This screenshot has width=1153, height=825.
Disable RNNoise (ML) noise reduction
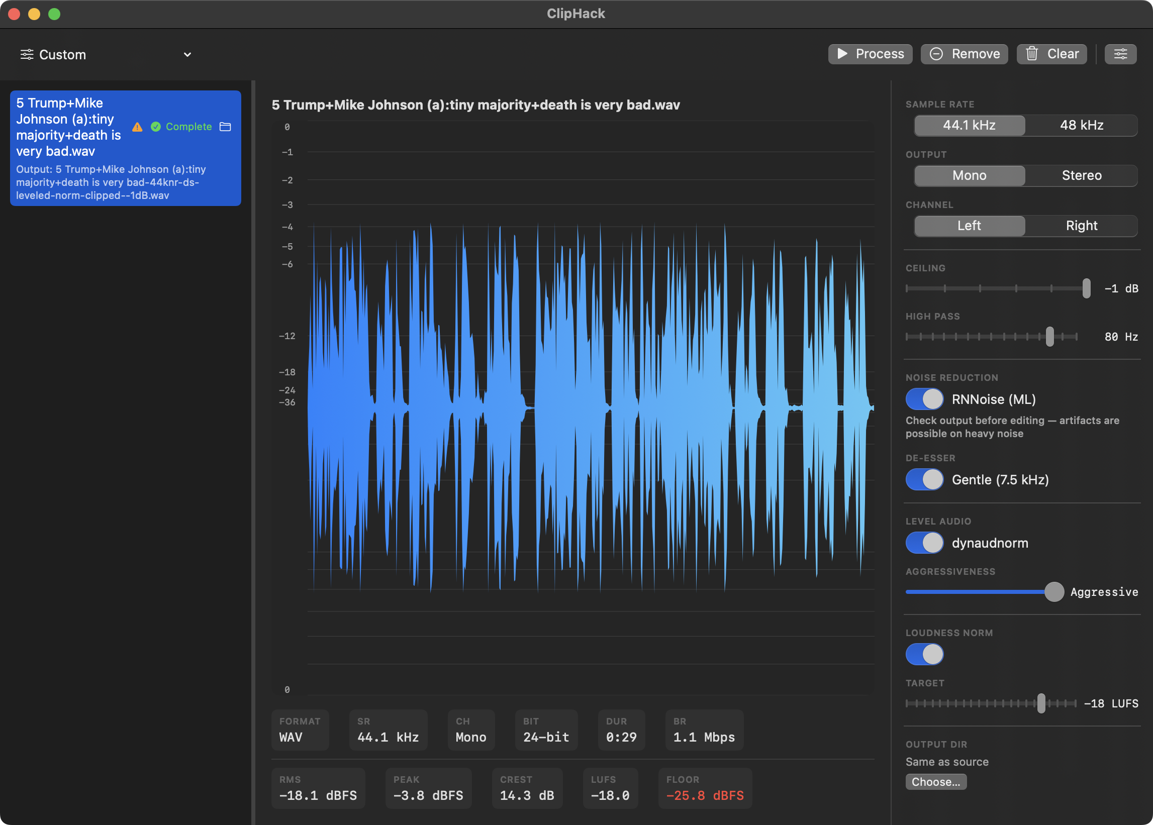[x=924, y=399]
